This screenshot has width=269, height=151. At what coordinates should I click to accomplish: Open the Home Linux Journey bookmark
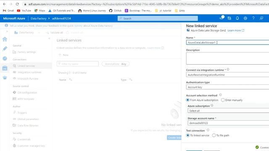tap(92, 10)
